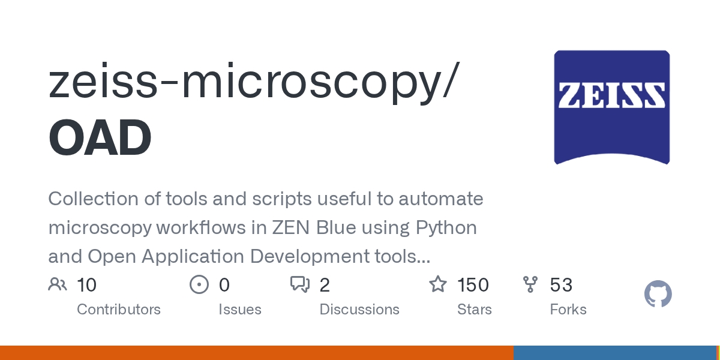This screenshot has width=720, height=360.
Task: Select the repository description text
Action: pos(266,228)
